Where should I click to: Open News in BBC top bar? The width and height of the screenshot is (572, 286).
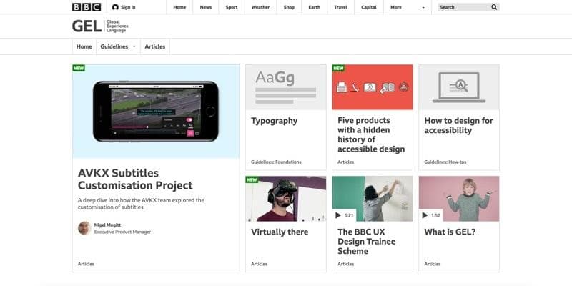[x=206, y=7]
